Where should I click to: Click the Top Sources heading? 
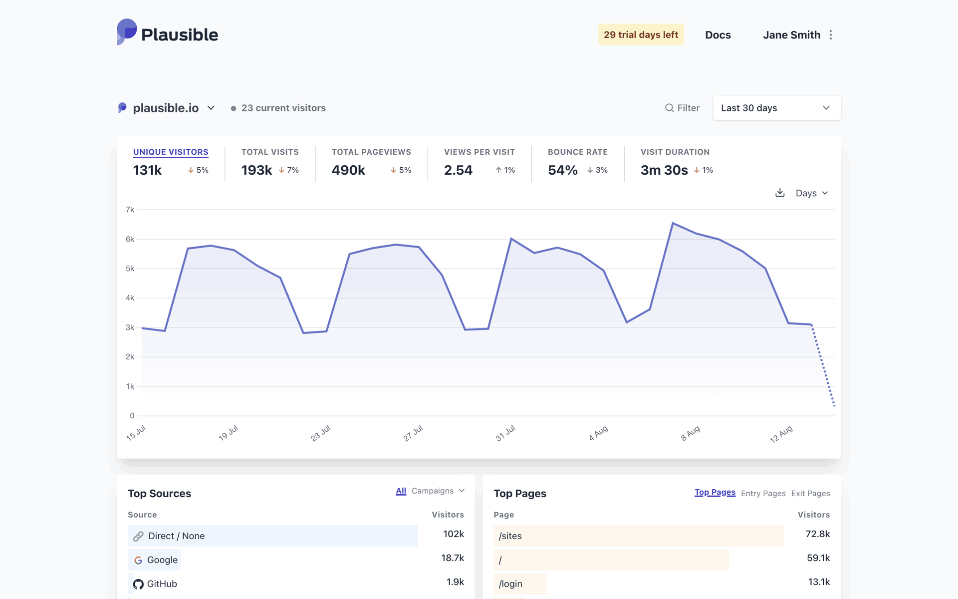[160, 494]
